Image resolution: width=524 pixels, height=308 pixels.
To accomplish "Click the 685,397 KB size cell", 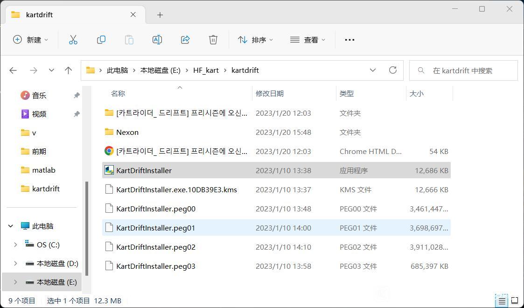I will [429, 266].
